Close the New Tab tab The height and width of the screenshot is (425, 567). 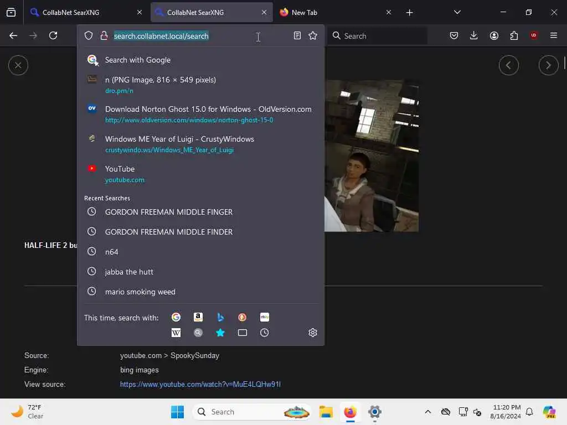tap(389, 12)
